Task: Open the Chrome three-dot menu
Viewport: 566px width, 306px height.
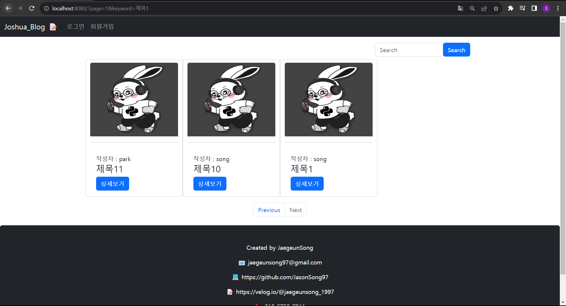Action: (x=558, y=8)
